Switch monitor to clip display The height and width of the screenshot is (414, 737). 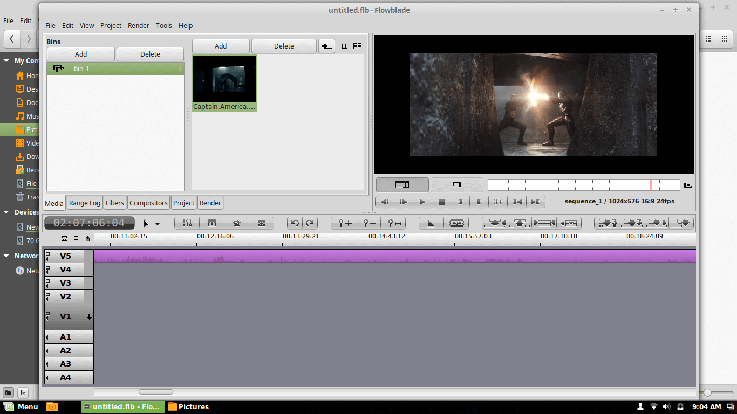457,185
